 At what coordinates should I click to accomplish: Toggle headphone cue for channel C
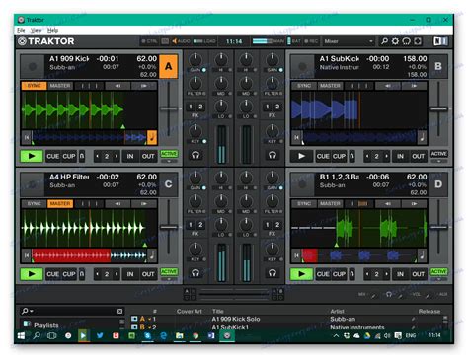point(195,273)
